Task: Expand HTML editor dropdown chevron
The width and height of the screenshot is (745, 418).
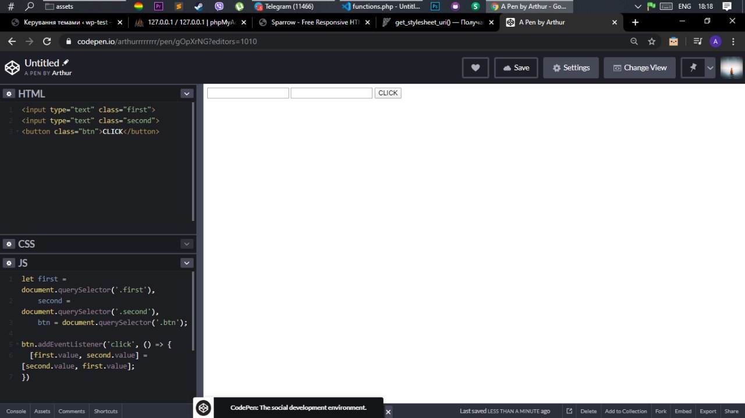Action: [186, 94]
